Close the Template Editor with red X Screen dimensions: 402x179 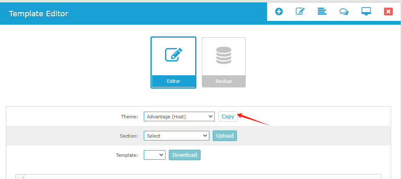(x=388, y=12)
